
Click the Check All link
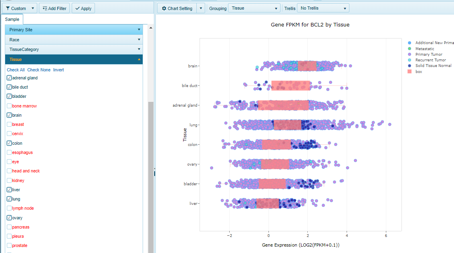(16, 70)
